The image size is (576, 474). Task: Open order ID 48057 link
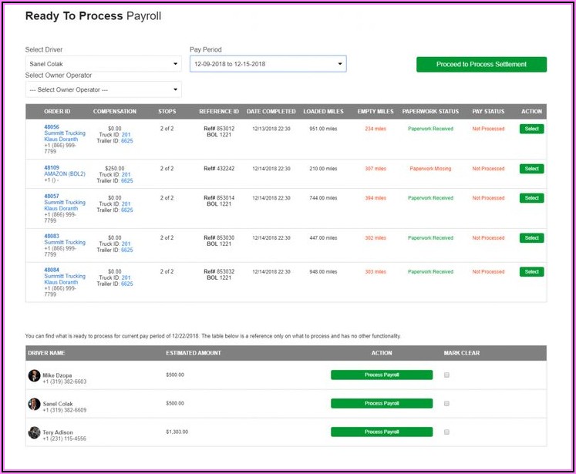[52, 197]
